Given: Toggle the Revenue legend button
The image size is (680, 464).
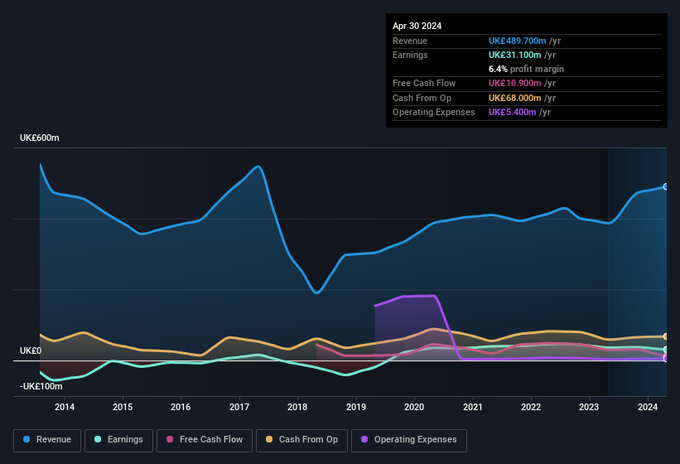Looking at the screenshot, I should 47,439.
